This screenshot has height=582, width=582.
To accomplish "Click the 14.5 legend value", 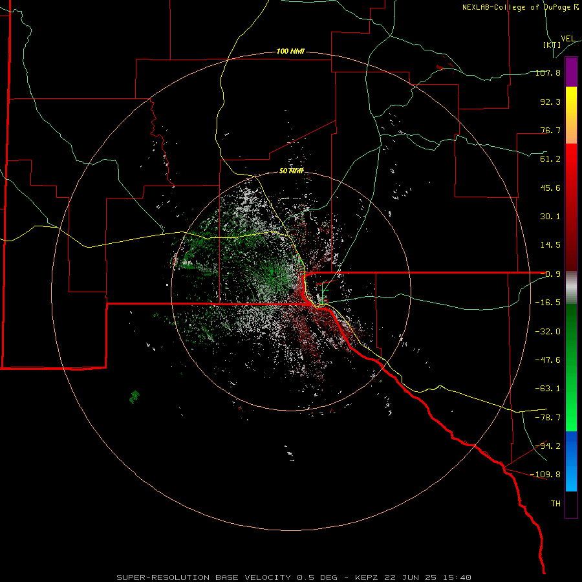I will pyautogui.click(x=550, y=245).
